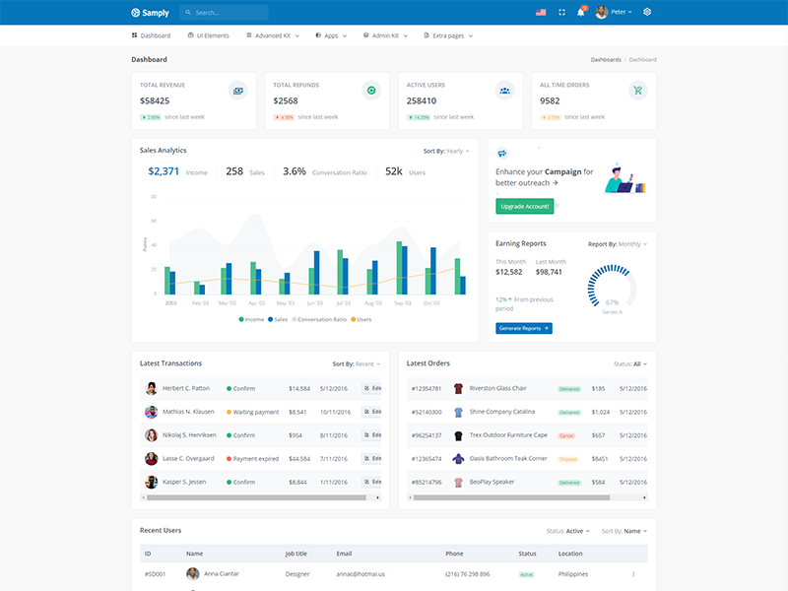Open the notifications bell icon

coord(580,12)
